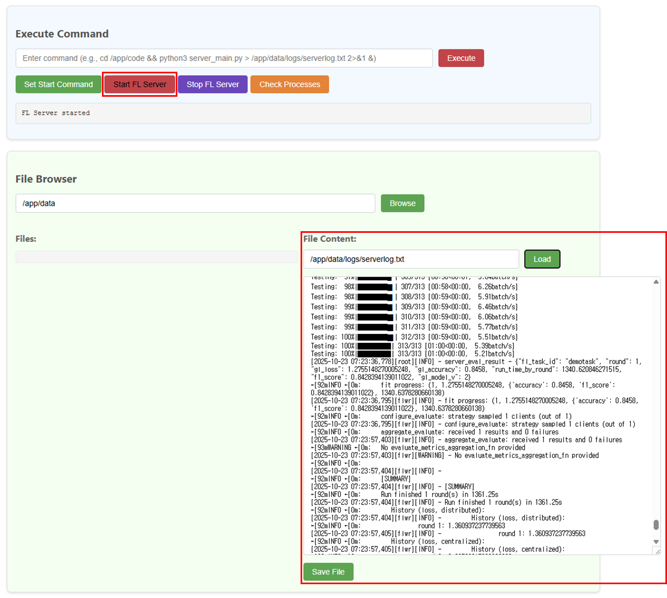Screen dimensions: 667x598
Task: Start the FL Server
Action: (140, 85)
